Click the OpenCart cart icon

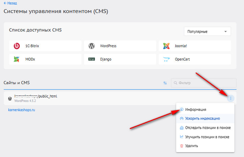(166, 59)
